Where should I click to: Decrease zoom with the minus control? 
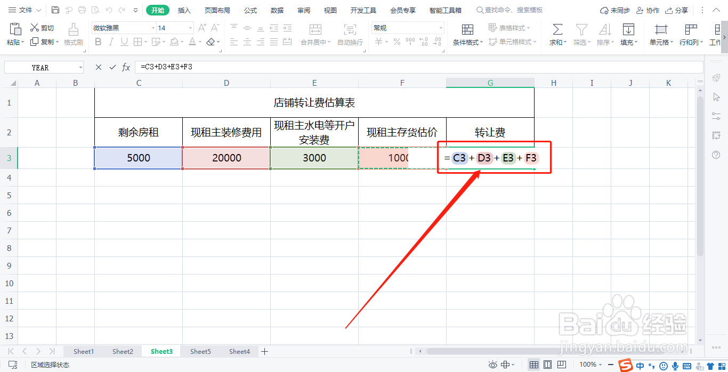coord(611,365)
